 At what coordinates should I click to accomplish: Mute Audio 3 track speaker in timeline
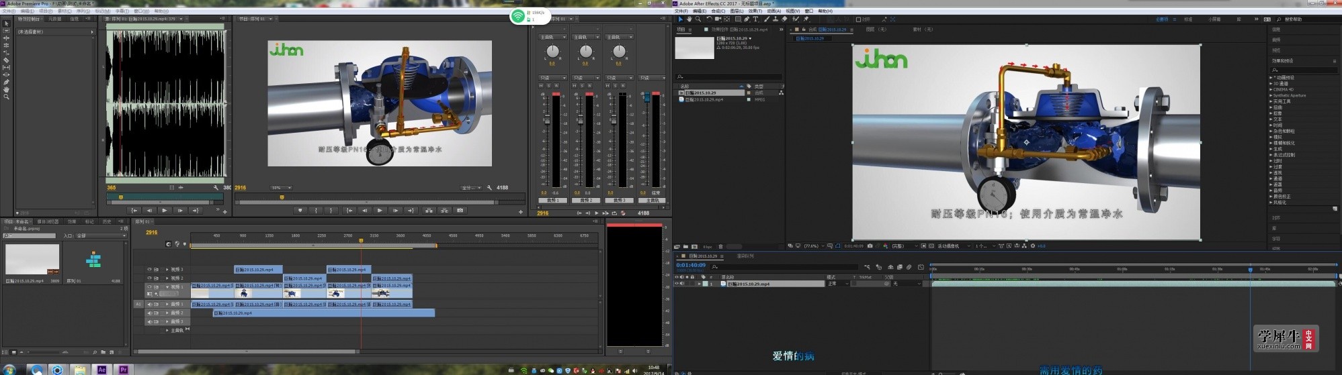[149, 321]
